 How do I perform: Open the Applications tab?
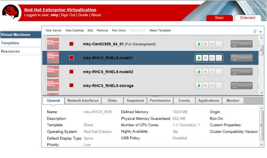209,100
